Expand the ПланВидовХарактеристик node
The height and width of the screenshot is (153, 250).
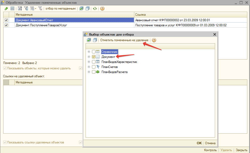point(89,62)
